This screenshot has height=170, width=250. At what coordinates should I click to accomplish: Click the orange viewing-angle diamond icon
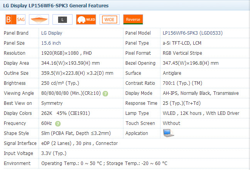[39, 19]
